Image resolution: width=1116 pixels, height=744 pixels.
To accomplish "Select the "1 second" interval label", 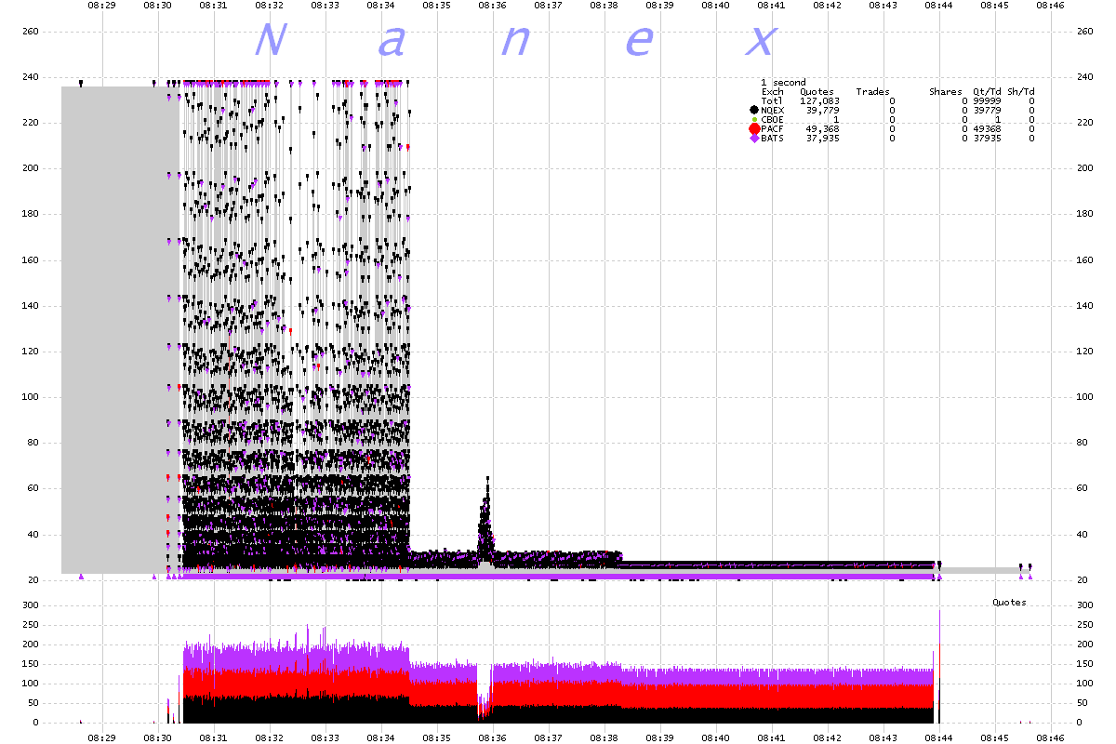I will tap(784, 83).
